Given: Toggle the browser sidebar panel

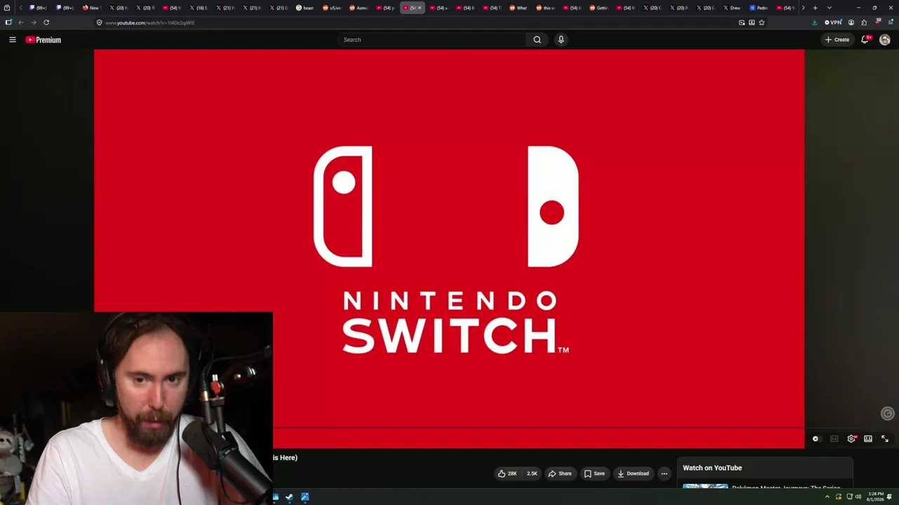Looking at the screenshot, I should 8,22.
